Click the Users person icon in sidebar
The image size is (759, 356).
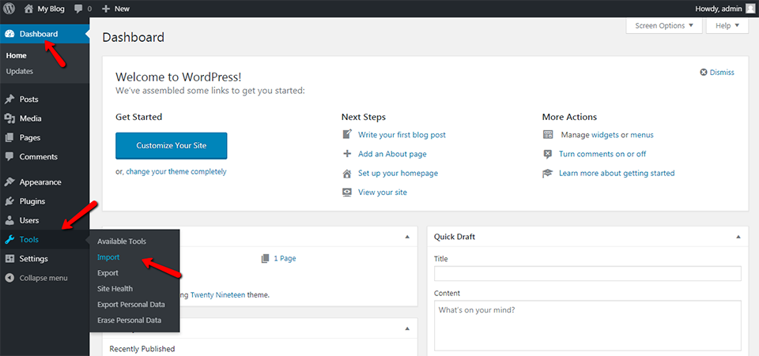9,220
